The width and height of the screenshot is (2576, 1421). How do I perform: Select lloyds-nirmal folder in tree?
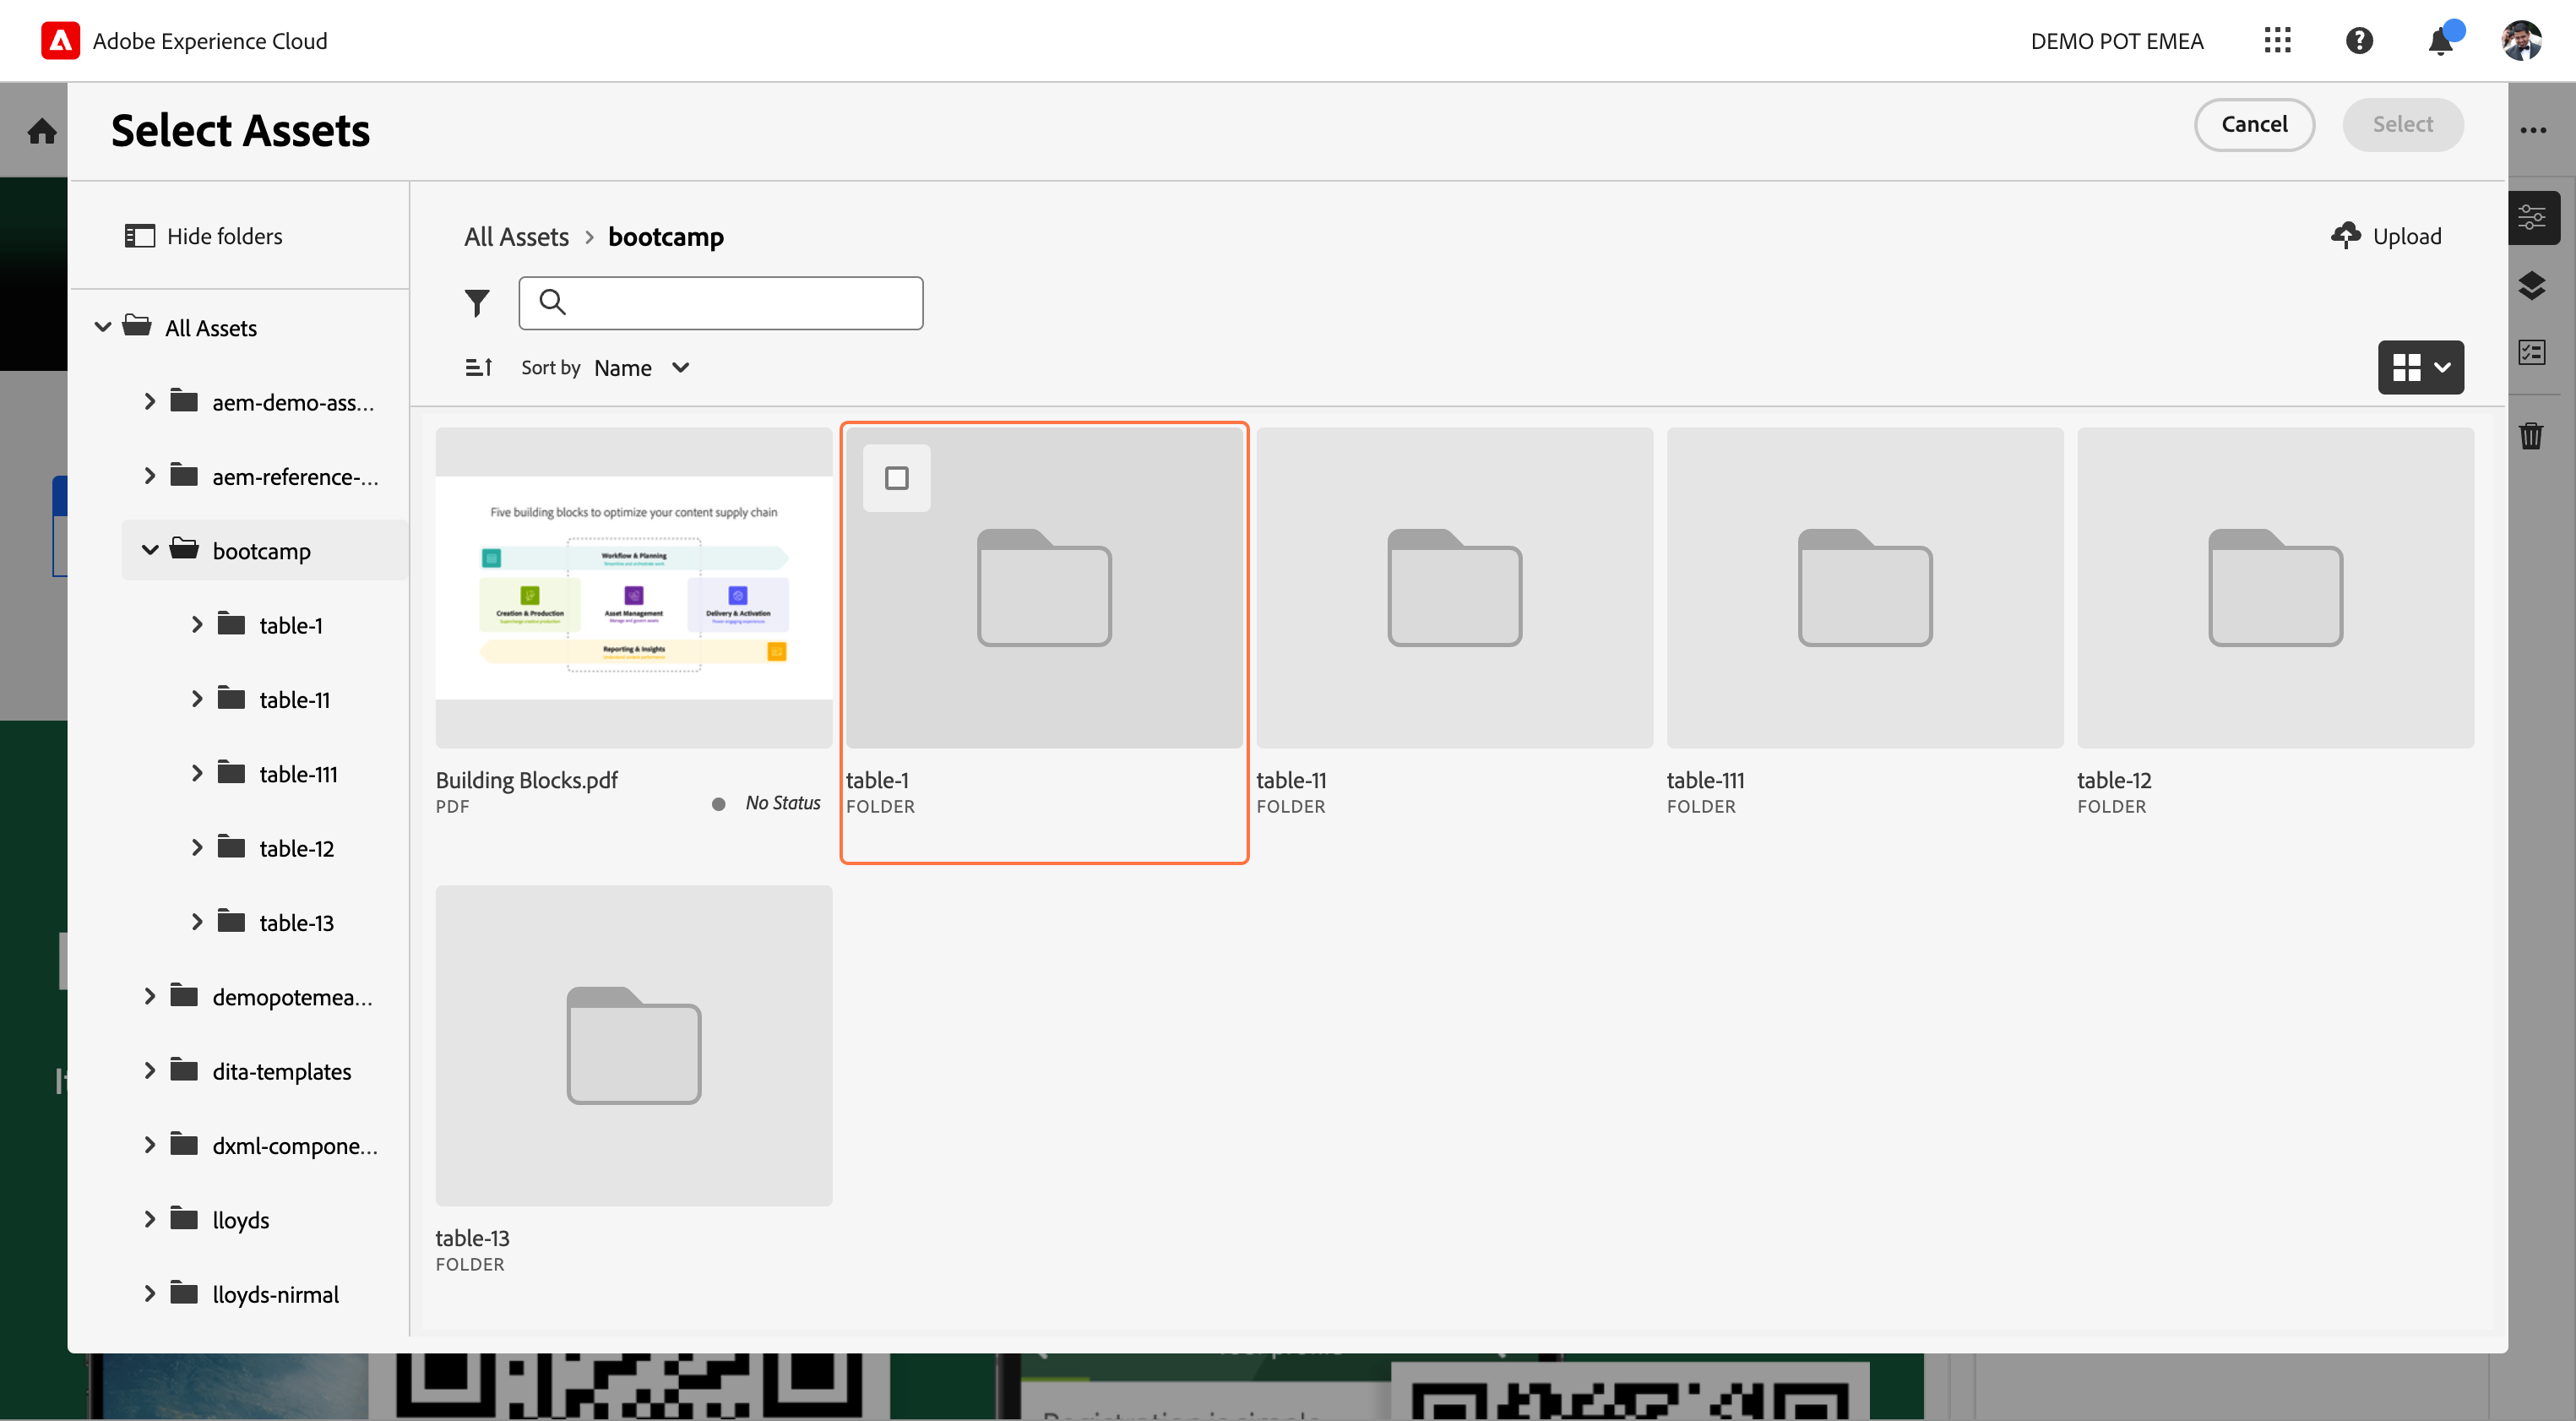coord(275,1294)
